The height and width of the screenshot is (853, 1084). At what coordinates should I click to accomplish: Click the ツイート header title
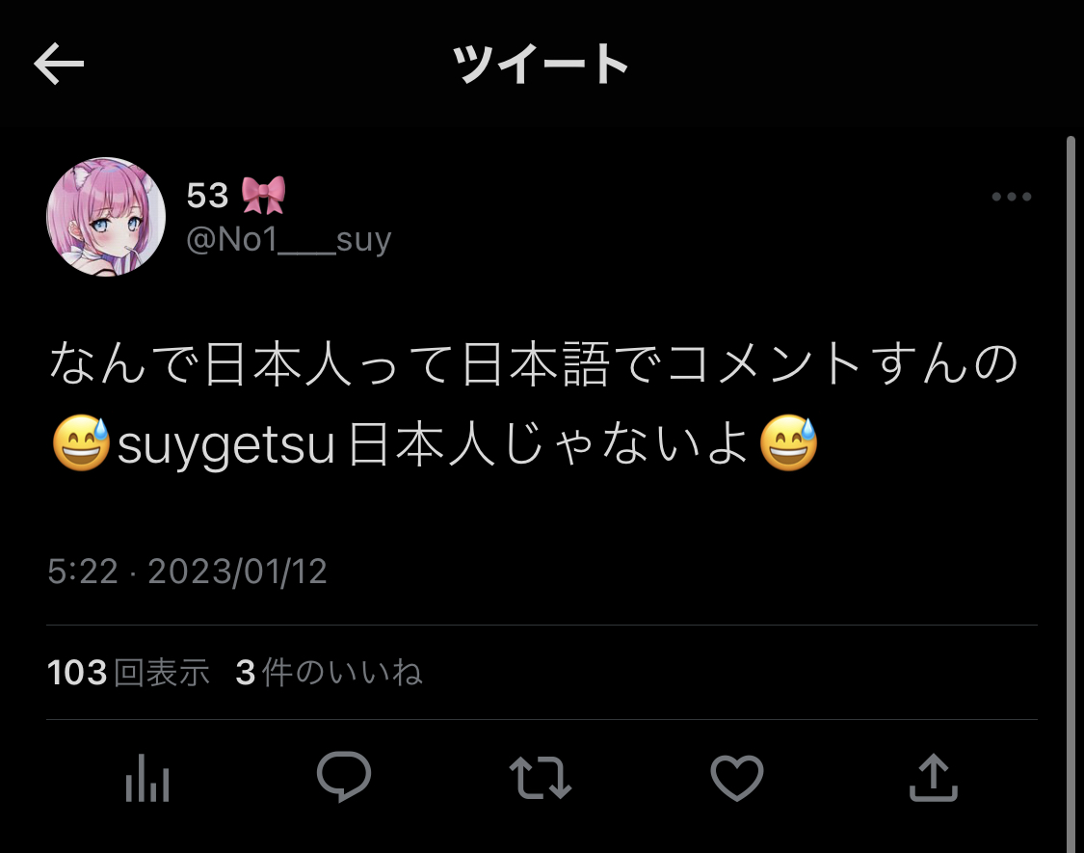tap(541, 64)
